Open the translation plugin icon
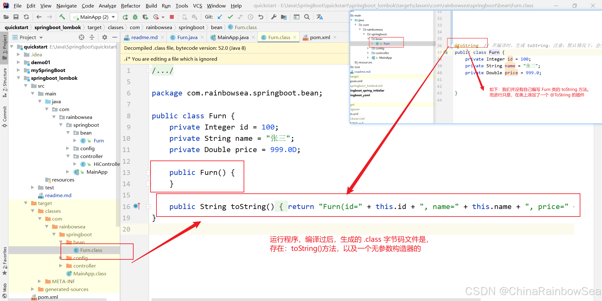602x301 pixels. point(319,17)
